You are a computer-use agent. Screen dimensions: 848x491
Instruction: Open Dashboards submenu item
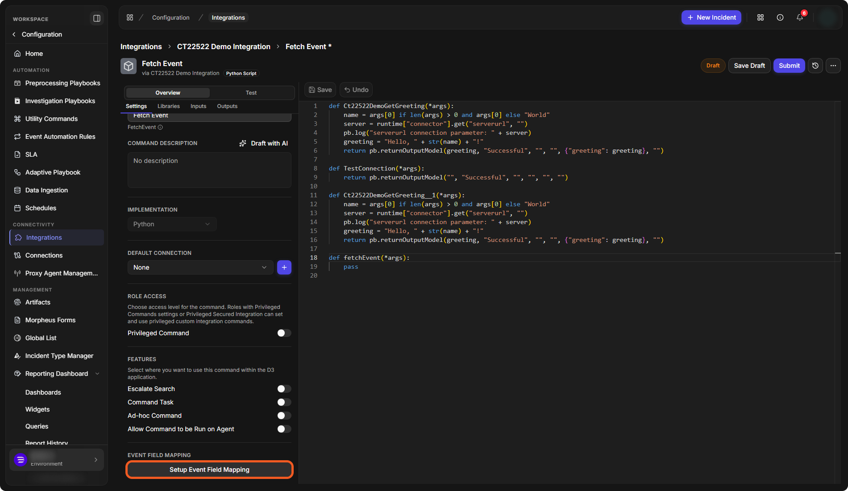tap(43, 392)
